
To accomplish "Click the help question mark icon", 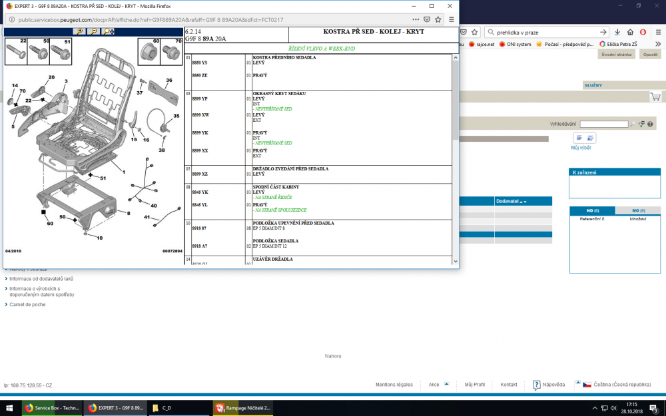I will [x=650, y=124].
